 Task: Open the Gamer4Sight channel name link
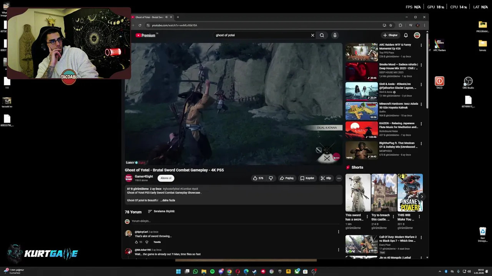click(144, 176)
